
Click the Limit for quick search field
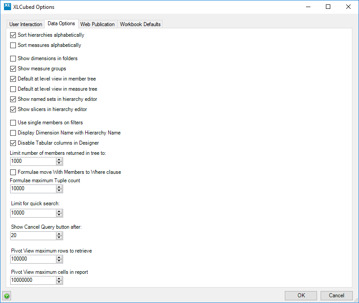click(33, 213)
